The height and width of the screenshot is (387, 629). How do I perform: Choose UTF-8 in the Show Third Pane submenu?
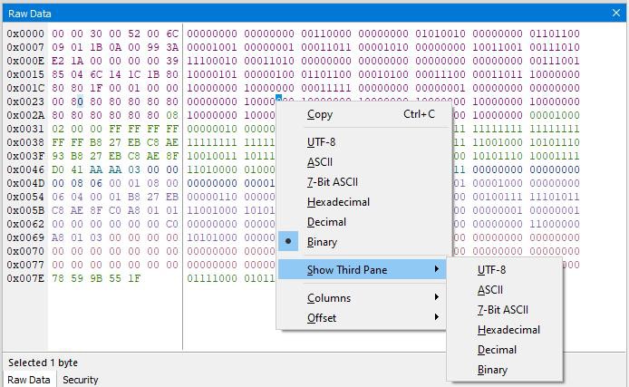click(x=505, y=270)
